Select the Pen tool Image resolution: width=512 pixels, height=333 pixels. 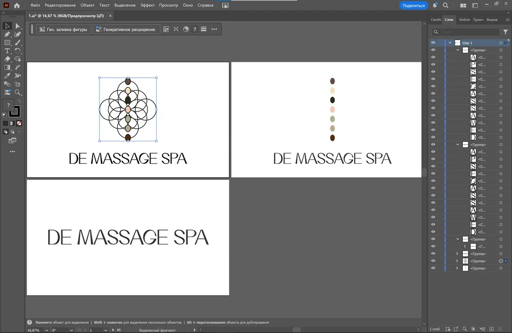tap(7, 34)
